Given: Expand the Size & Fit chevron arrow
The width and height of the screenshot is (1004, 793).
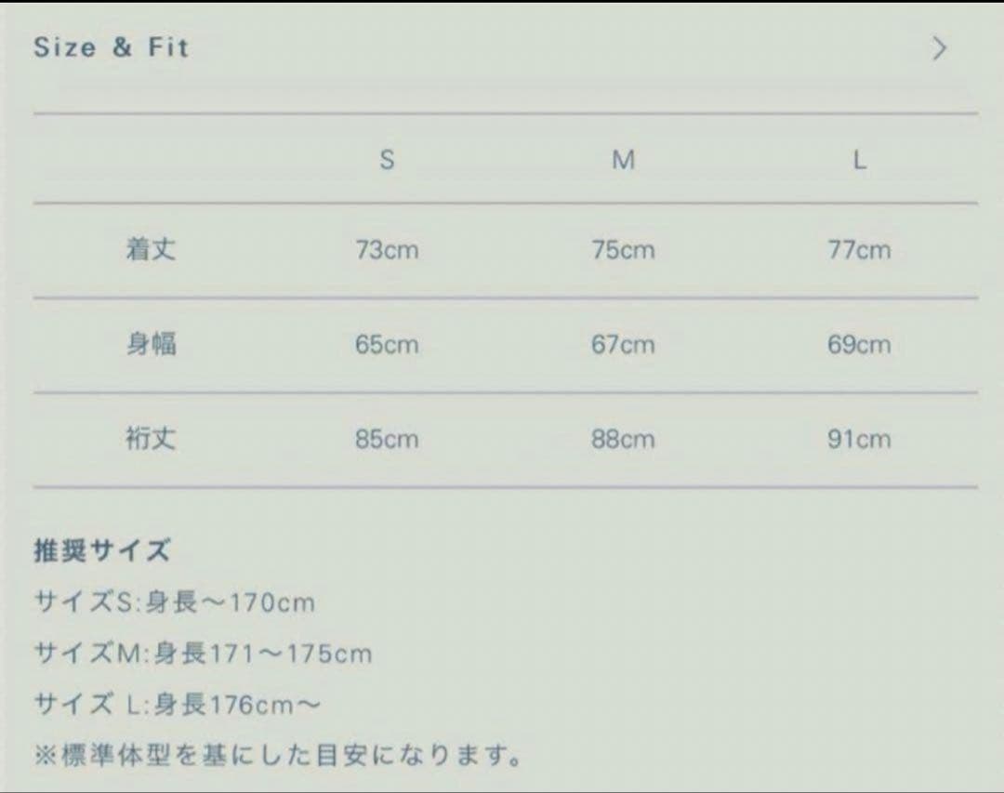Looking at the screenshot, I should pos(939,48).
